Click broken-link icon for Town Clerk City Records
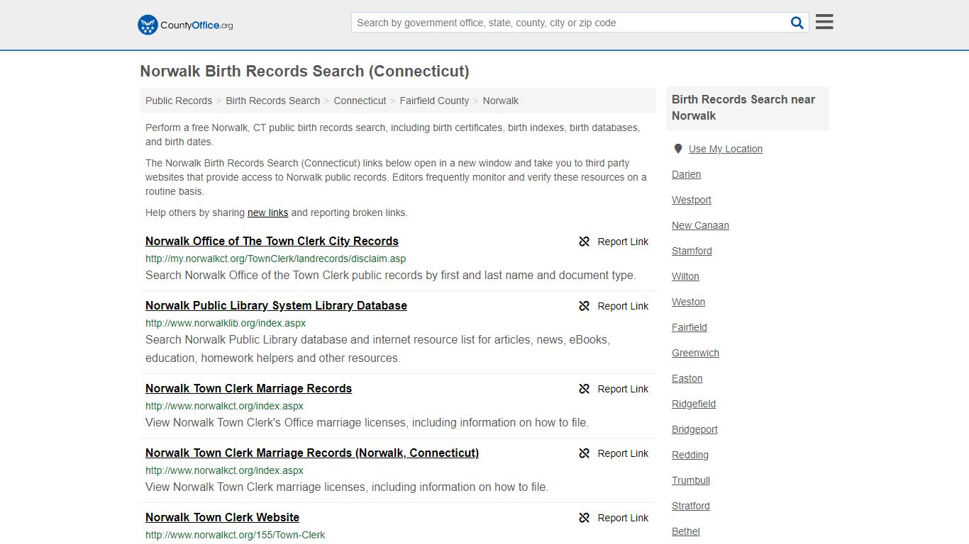 [585, 242]
